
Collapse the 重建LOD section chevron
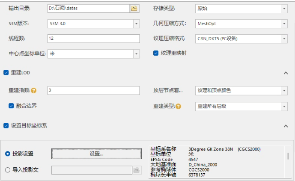tap(286, 73)
